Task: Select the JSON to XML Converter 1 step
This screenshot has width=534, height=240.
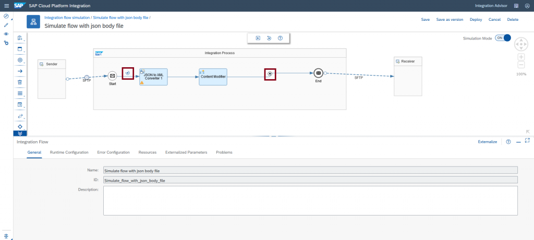Action: pyautogui.click(x=153, y=77)
